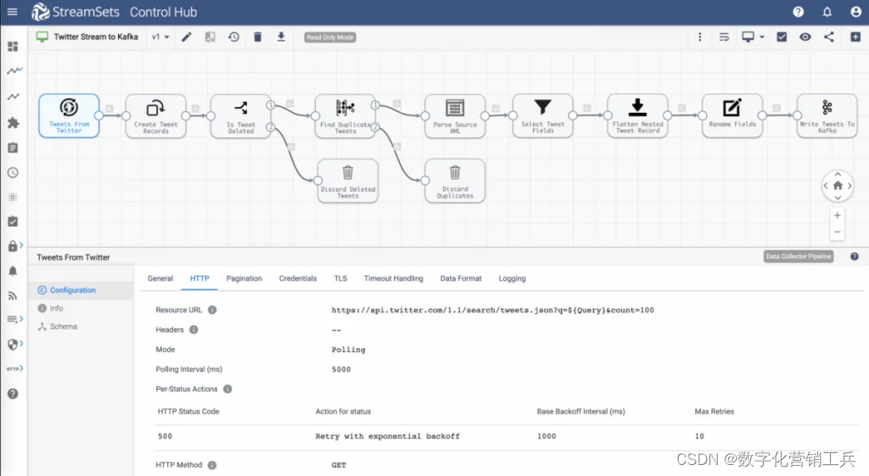Click the canvas home reset button
Viewport: 869px width, 476px height.
(838, 186)
